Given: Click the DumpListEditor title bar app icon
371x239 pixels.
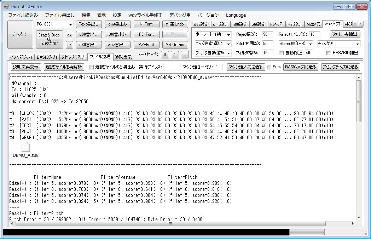Looking at the screenshot, I should (x=6, y=6).
